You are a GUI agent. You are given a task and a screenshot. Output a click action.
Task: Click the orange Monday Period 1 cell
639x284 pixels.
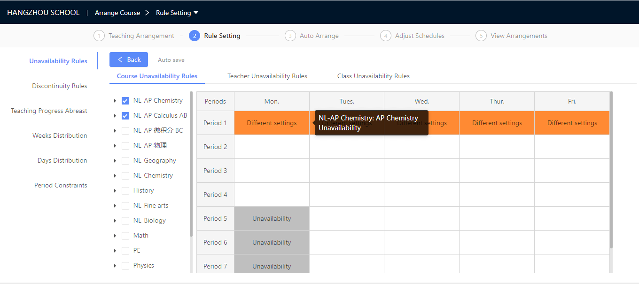272,123
